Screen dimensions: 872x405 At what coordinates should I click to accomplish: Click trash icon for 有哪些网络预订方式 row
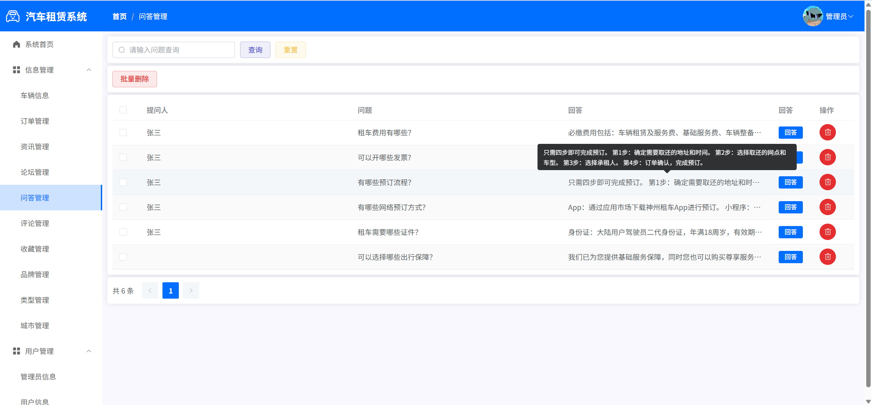tap(827, 207)
